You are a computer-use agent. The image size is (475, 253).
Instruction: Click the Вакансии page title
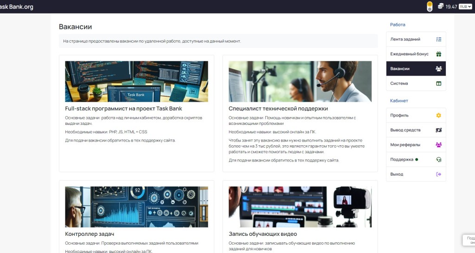75,26
